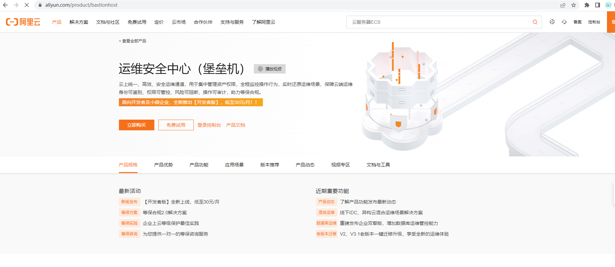
Task: Open 为您提供一对一的等保咨询服务 link
Action: 176,234
